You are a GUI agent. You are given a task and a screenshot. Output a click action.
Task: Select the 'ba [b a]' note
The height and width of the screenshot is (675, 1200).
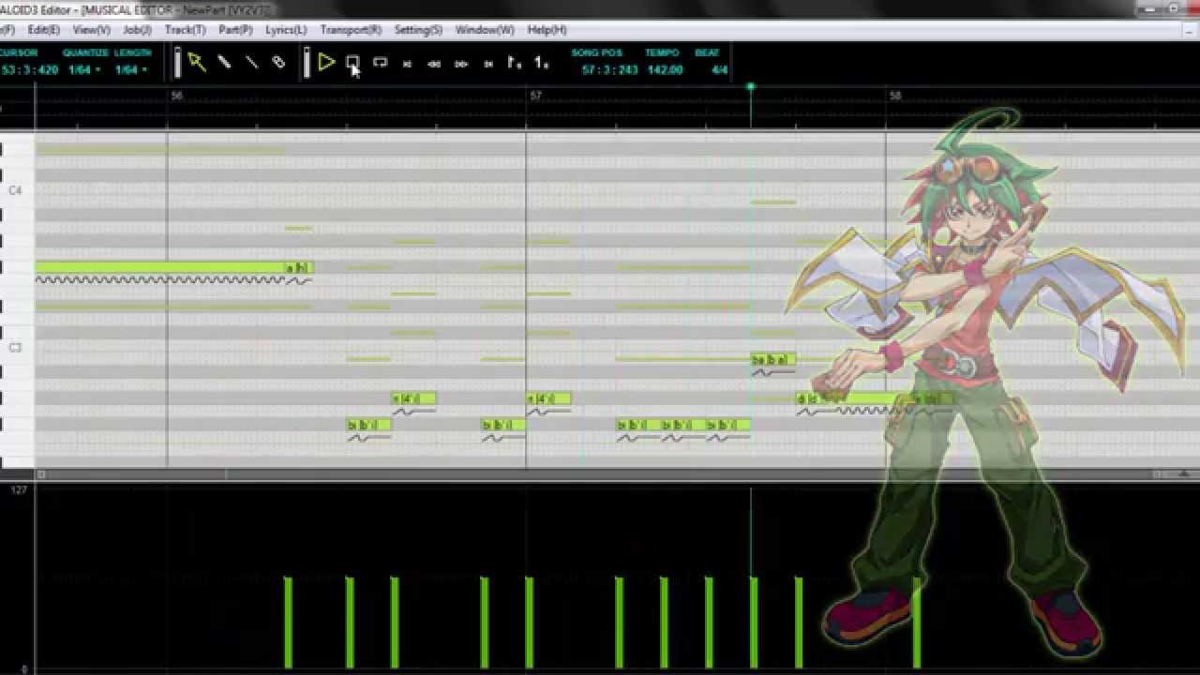pos(773,360)
